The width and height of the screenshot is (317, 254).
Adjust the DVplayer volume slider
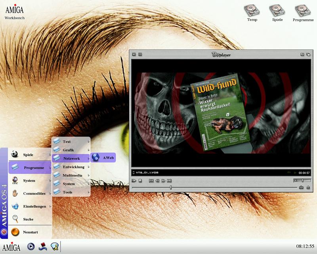pyautogui.click(x=302, y=180)
